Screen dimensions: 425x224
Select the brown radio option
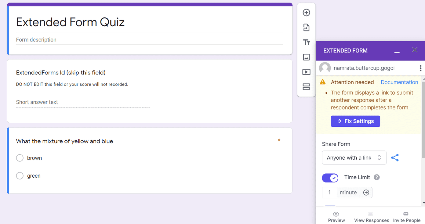[x=20, y=158]
